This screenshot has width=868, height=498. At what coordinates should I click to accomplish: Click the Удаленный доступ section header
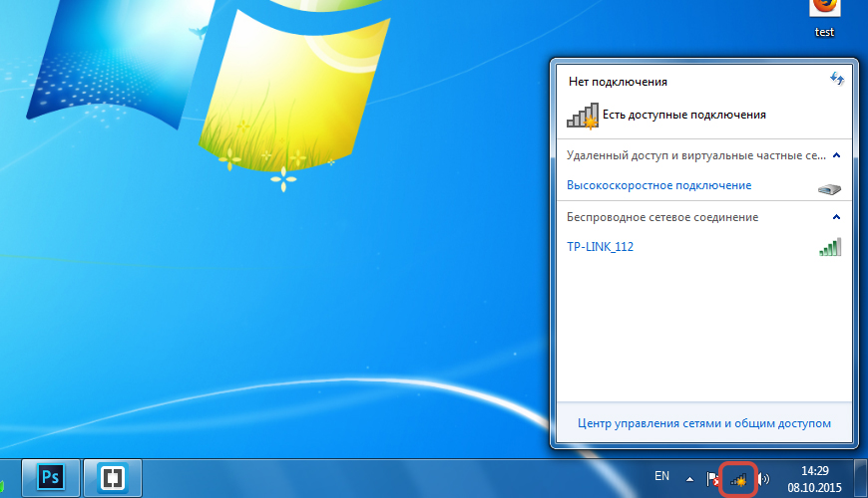[x=695, y=155]
